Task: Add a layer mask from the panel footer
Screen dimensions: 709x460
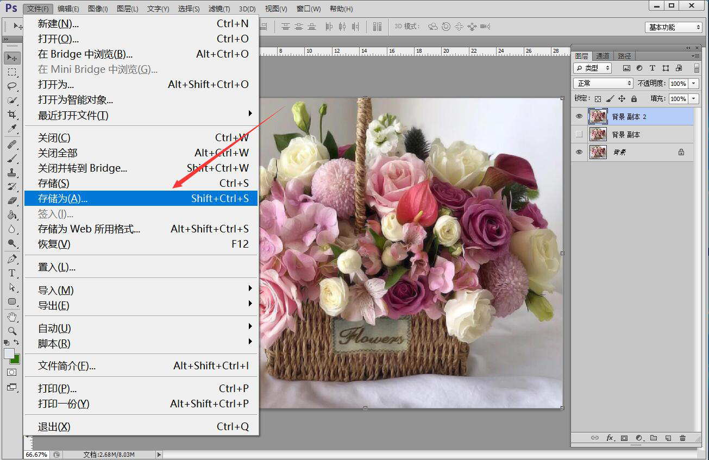Action: [624, 438]
